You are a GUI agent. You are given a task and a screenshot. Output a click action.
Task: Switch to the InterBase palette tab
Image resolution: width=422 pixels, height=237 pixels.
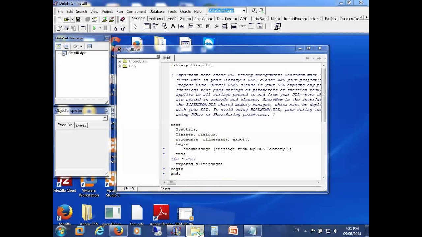coord(260,19)
